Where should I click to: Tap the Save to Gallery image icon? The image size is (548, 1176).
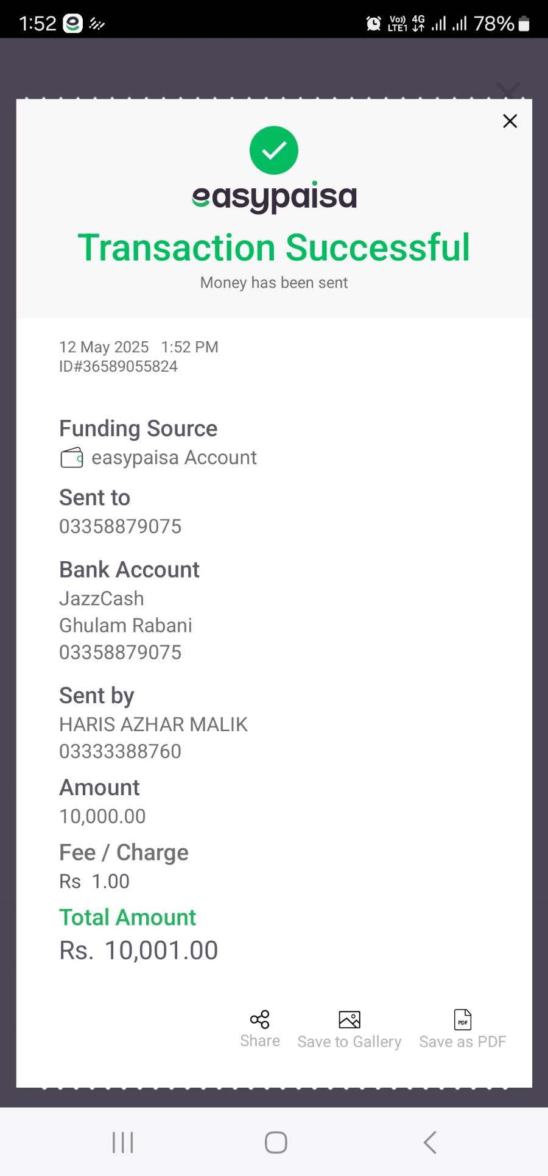(x=350, y=1019)
